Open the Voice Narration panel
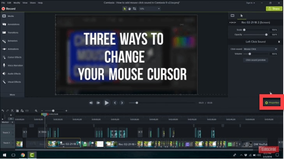This screenshot has width=284, height=159. pos(12,66)
